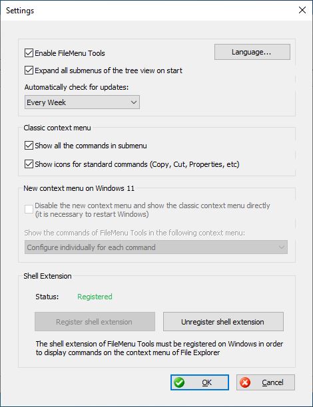
Task: Click the green Registered status text
Action: 95,297
